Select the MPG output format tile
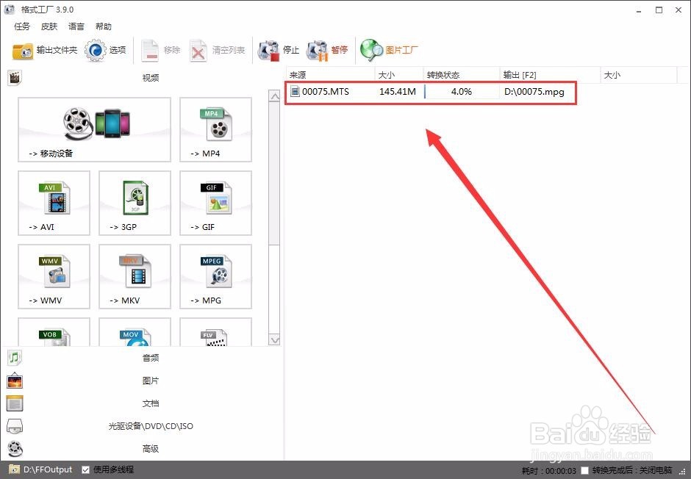This screenshot has width=691, height=479. tap(215, 276)
